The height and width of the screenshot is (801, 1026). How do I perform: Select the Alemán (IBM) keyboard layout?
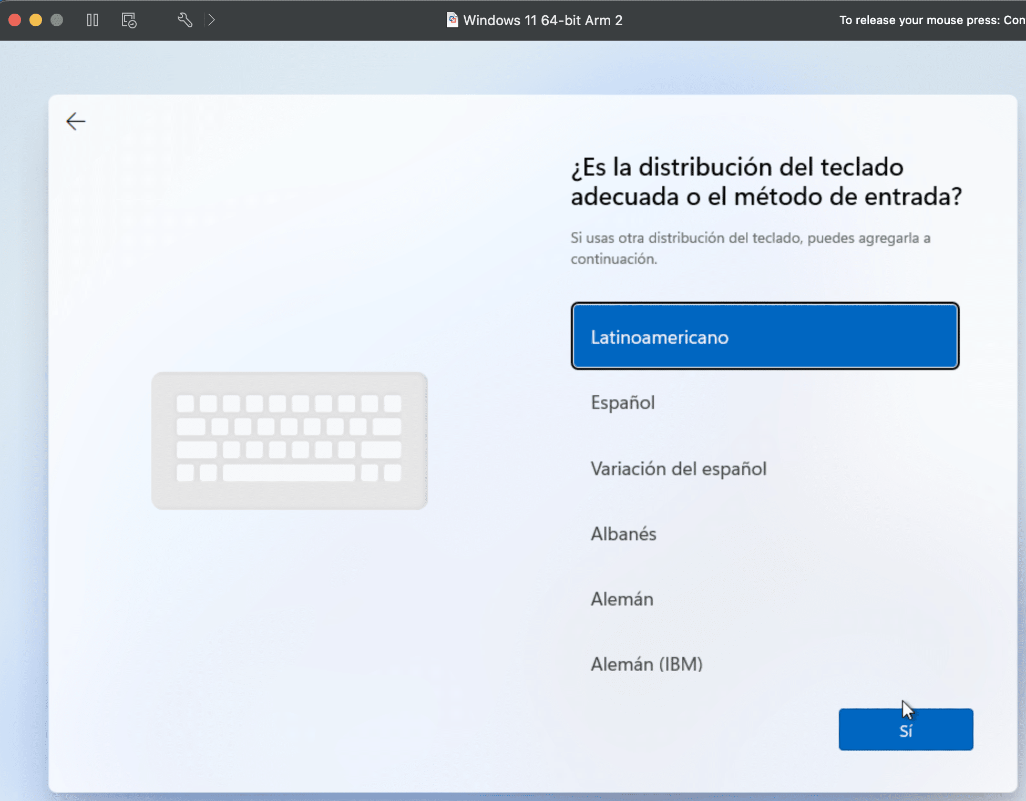click(647, 664)
